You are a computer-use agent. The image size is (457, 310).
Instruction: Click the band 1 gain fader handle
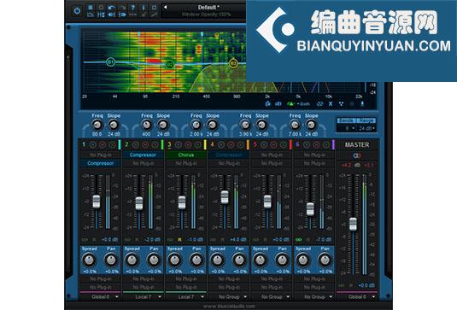pyautogui.click(x=97, y=202)
